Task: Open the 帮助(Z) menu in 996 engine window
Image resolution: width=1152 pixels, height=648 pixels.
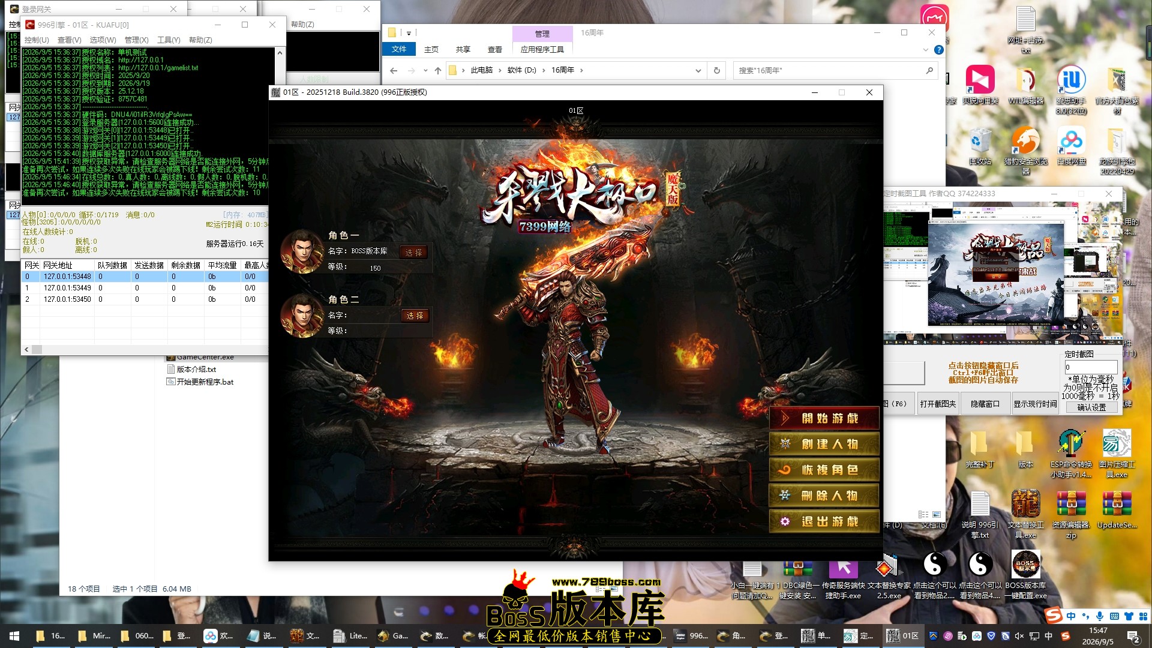Action: [200, 40]
